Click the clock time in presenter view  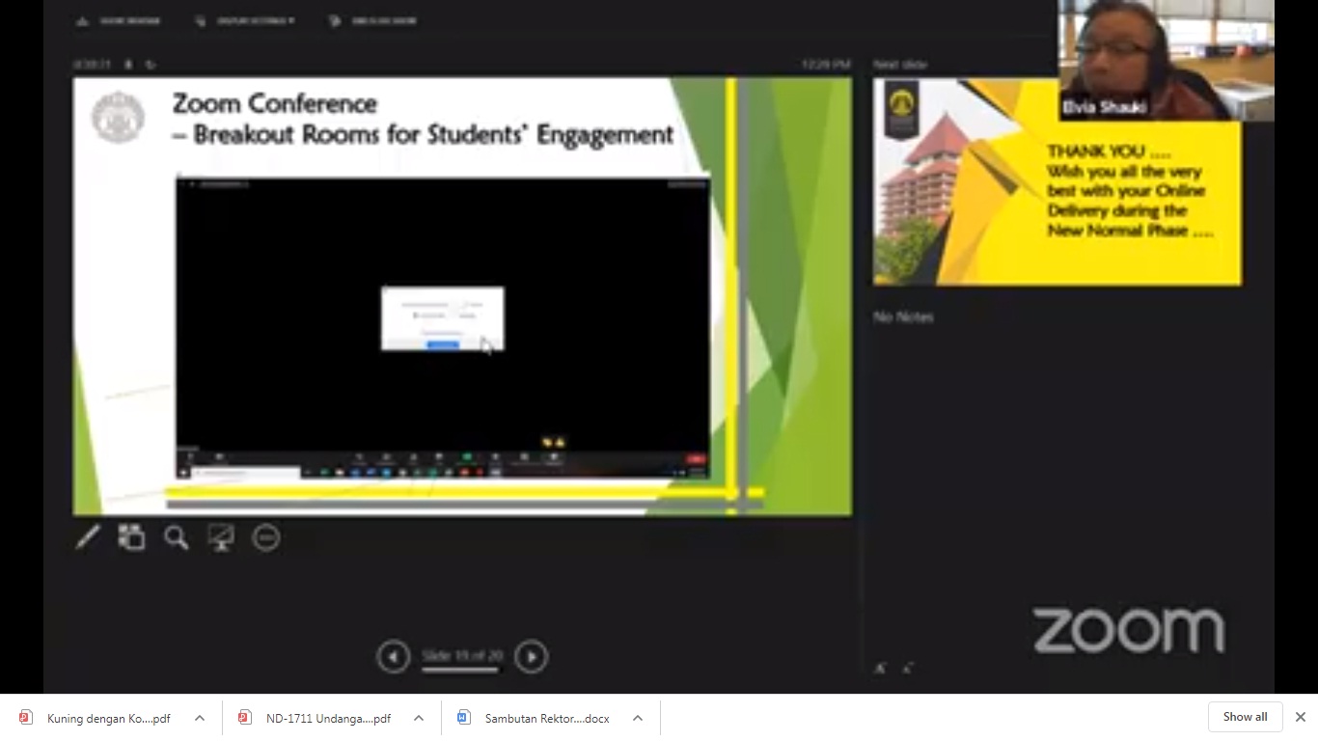point(826,65)
